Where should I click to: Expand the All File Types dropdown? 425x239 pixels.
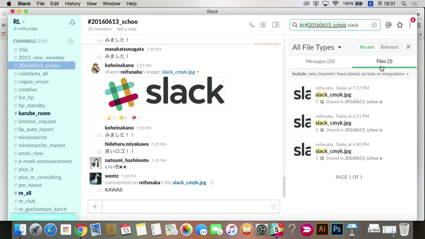[317, 47]
